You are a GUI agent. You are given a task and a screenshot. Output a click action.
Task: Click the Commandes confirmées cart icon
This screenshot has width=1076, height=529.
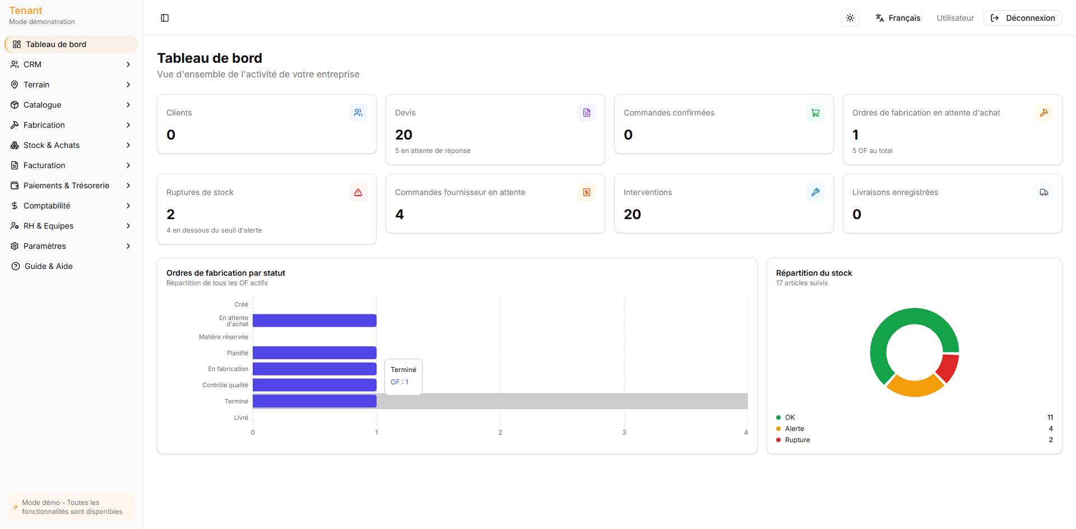point(815,113)
